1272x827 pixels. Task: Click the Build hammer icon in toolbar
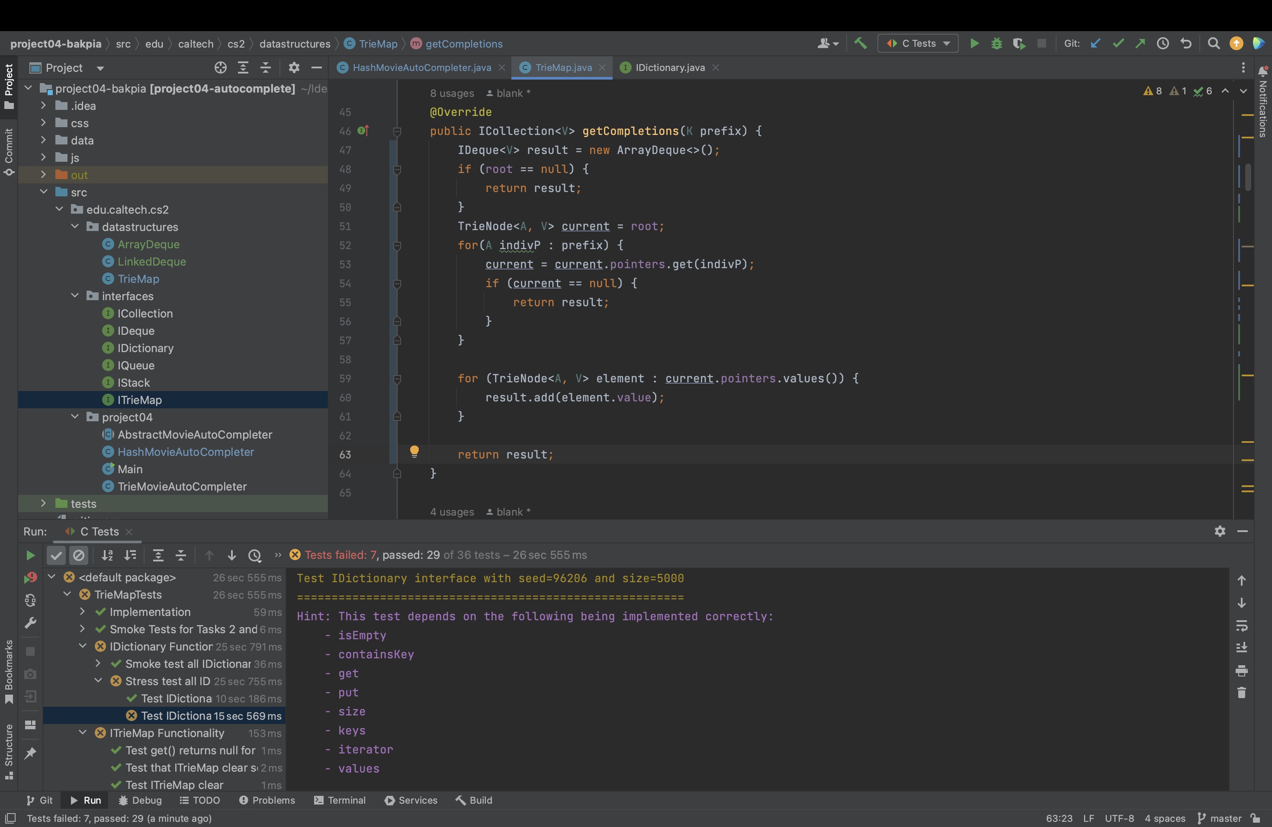click(x=861, y=43)
